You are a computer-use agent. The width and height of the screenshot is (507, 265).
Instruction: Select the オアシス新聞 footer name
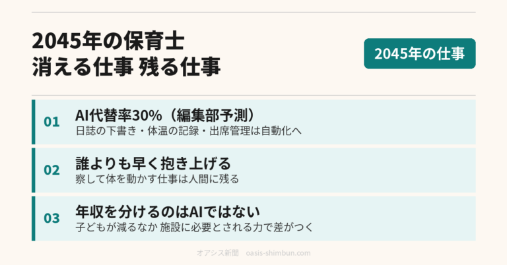(218, 252)
